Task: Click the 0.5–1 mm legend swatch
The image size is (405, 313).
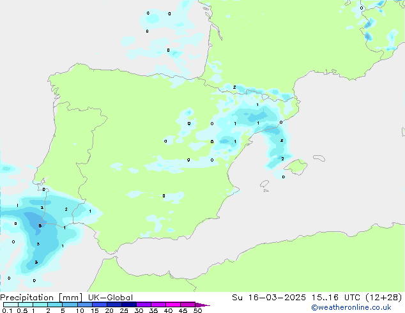Action: [x=26, y=305]
